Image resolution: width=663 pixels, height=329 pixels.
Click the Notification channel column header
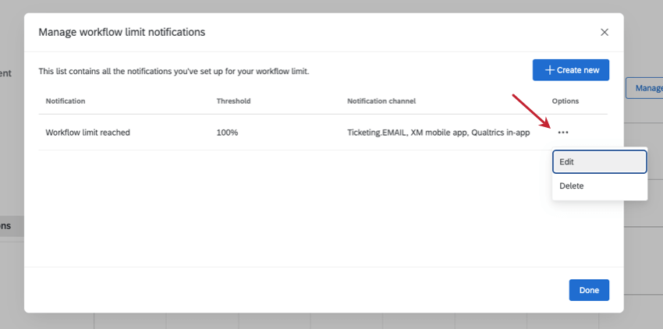click(381, 101)
